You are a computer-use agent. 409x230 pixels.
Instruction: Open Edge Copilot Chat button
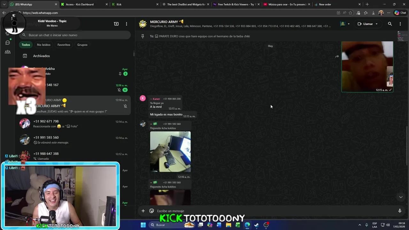(400, 13)
